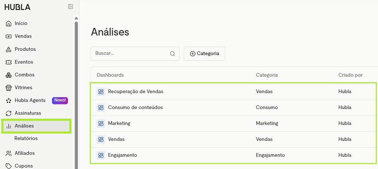Click the Eventos ticket icon

[x=9, y=62]
